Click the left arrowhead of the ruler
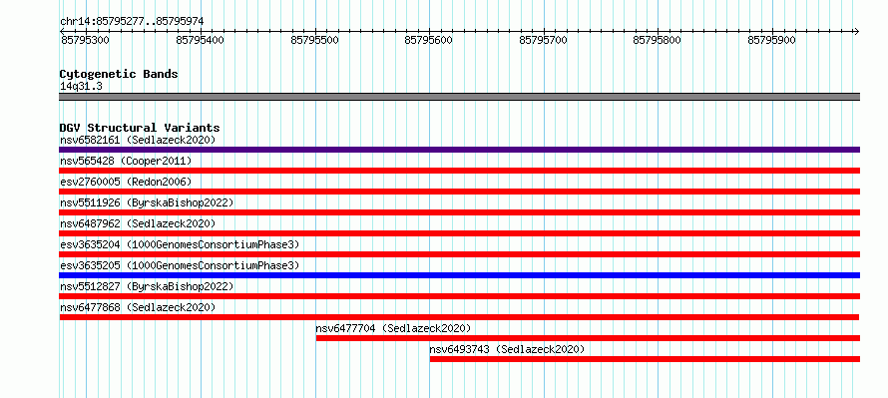The width and height of the screenshot is (888, 398). point(62,31)
